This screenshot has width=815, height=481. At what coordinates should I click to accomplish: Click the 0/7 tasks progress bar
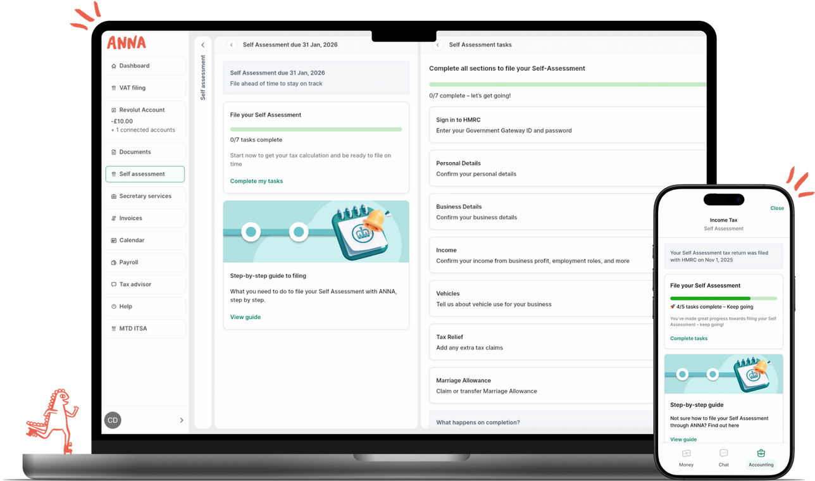(x=316, y=129)
